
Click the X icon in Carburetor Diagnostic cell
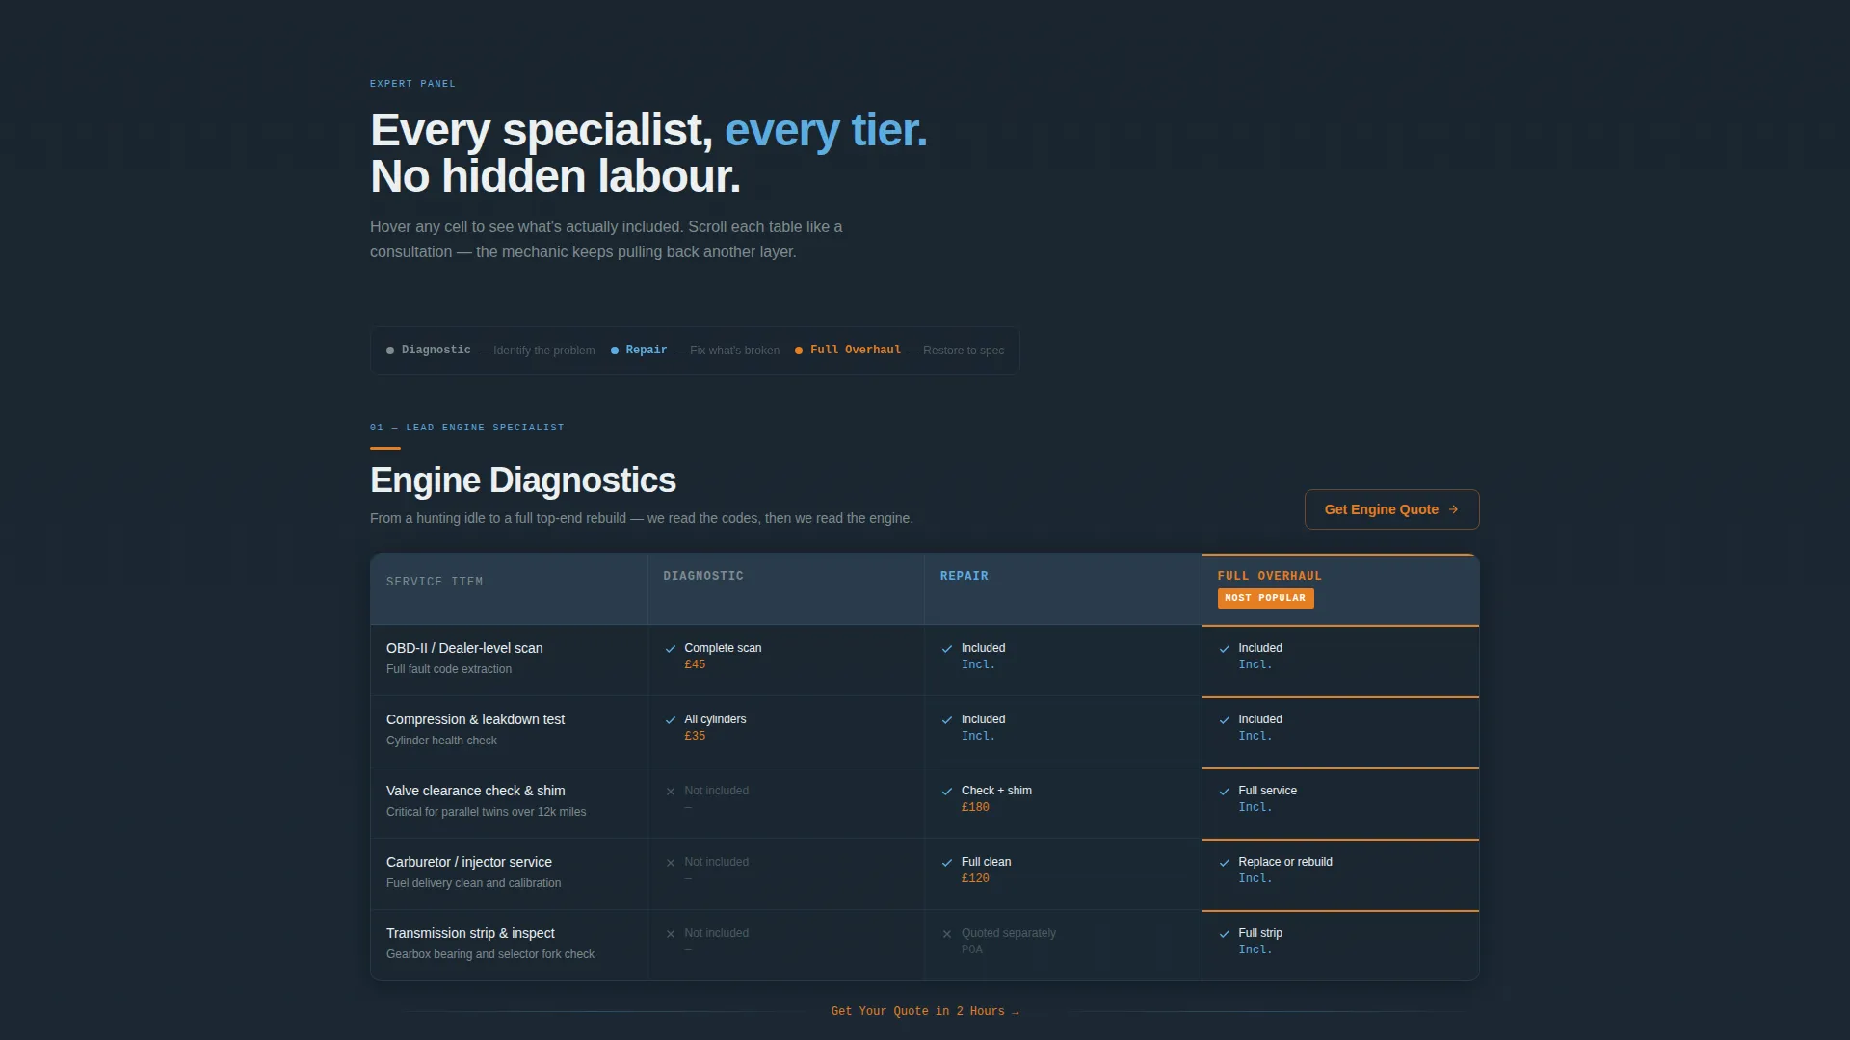(671, 863)
